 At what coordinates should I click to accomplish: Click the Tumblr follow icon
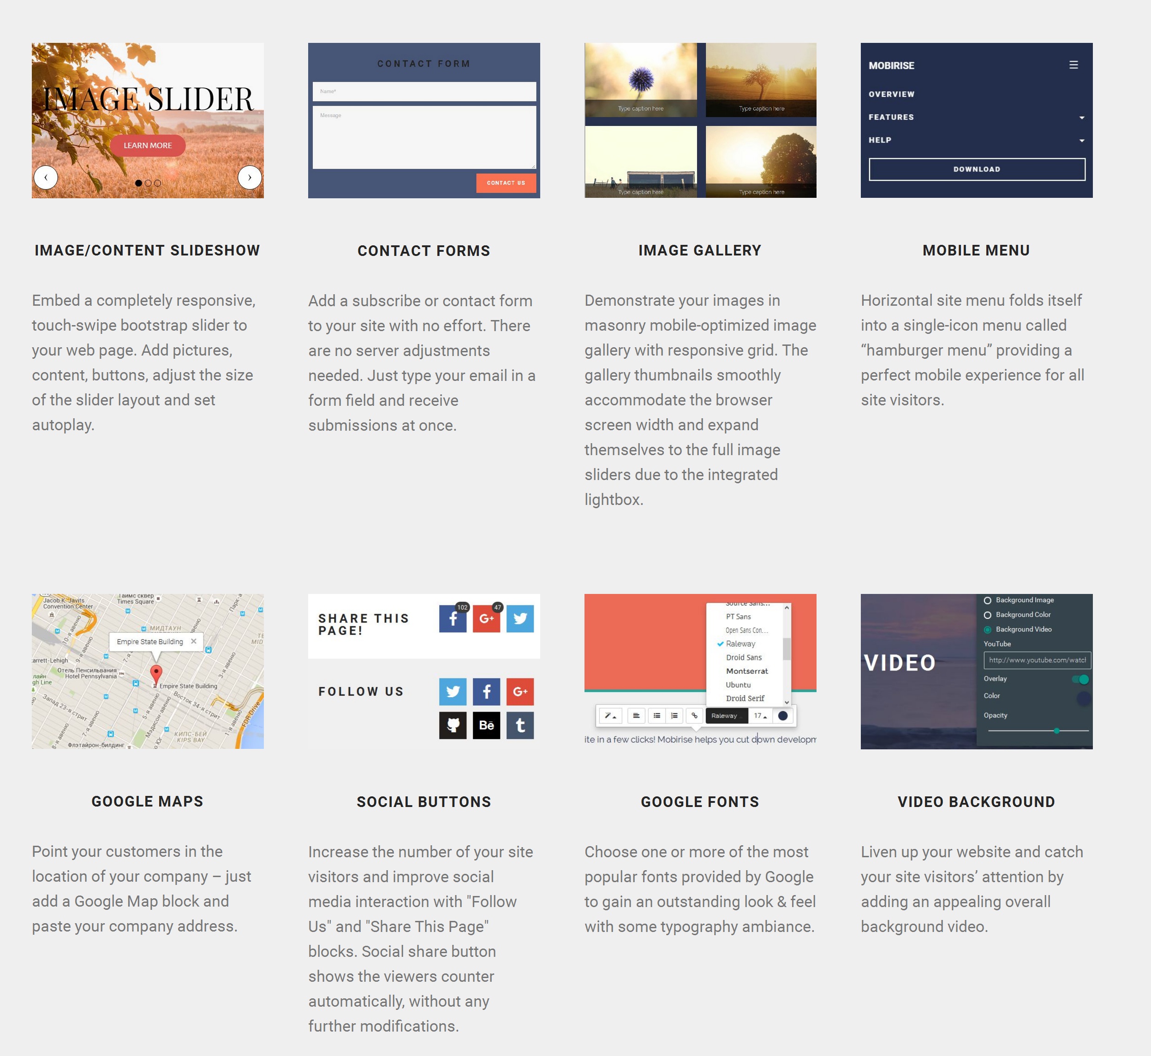(x=519, y=725)
